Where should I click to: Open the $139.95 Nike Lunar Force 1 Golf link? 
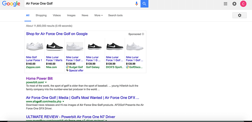point(74,59)
